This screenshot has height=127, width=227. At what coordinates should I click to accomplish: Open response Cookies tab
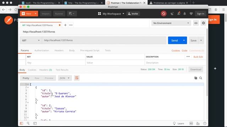coord(32,70)
